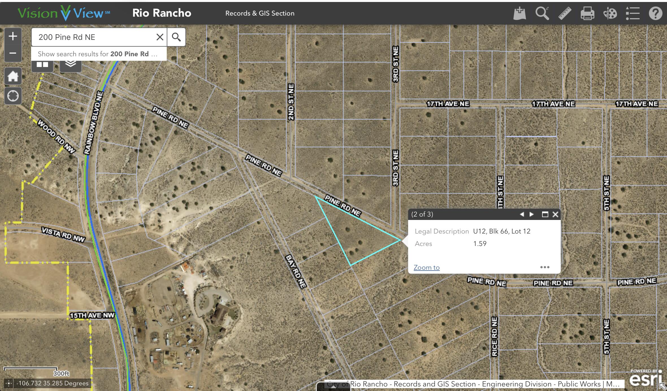Select suggestion Show search results for 200 Pine Rd
667x391 pixels.
pos(99,54)
